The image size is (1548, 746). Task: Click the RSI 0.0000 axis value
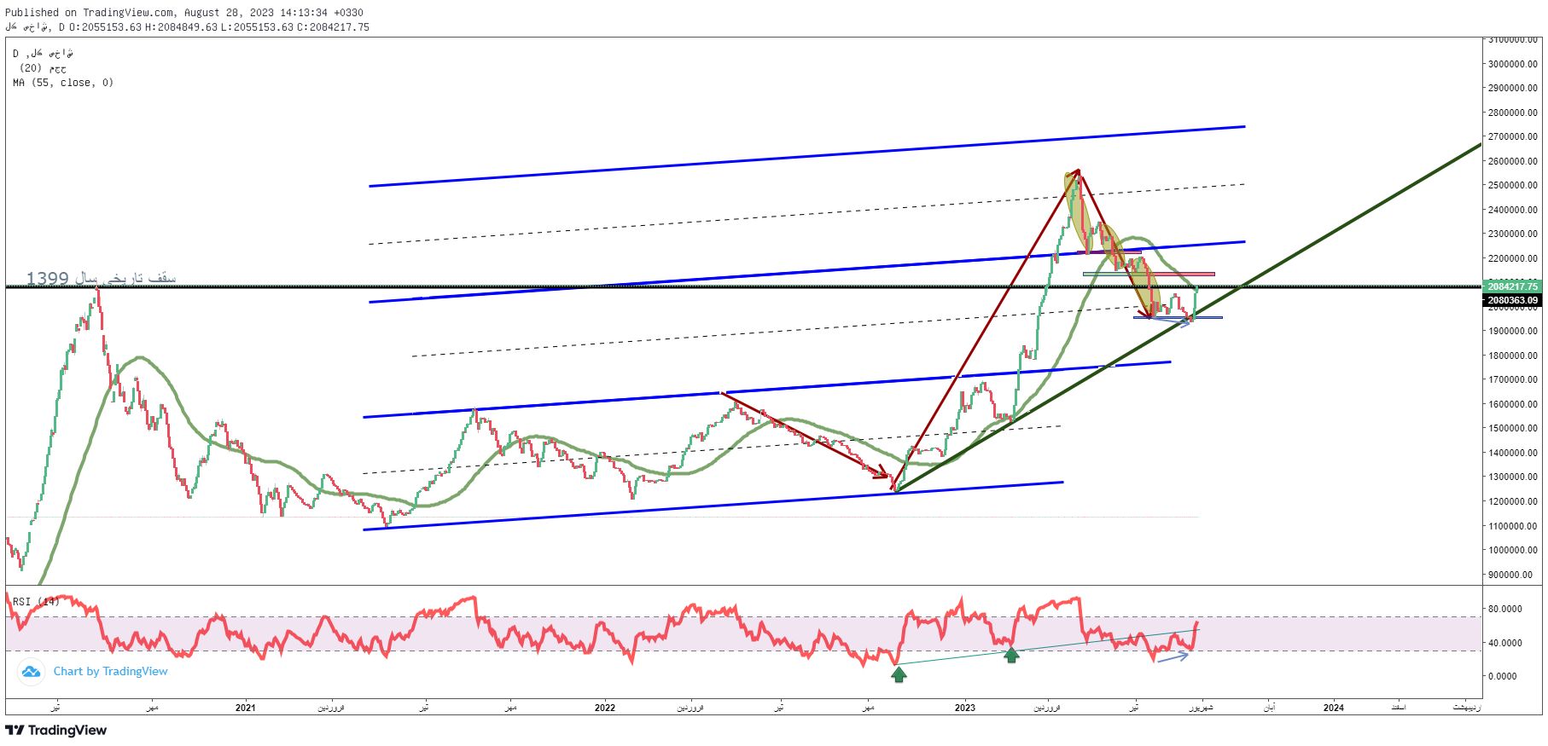click(1503, 676)
